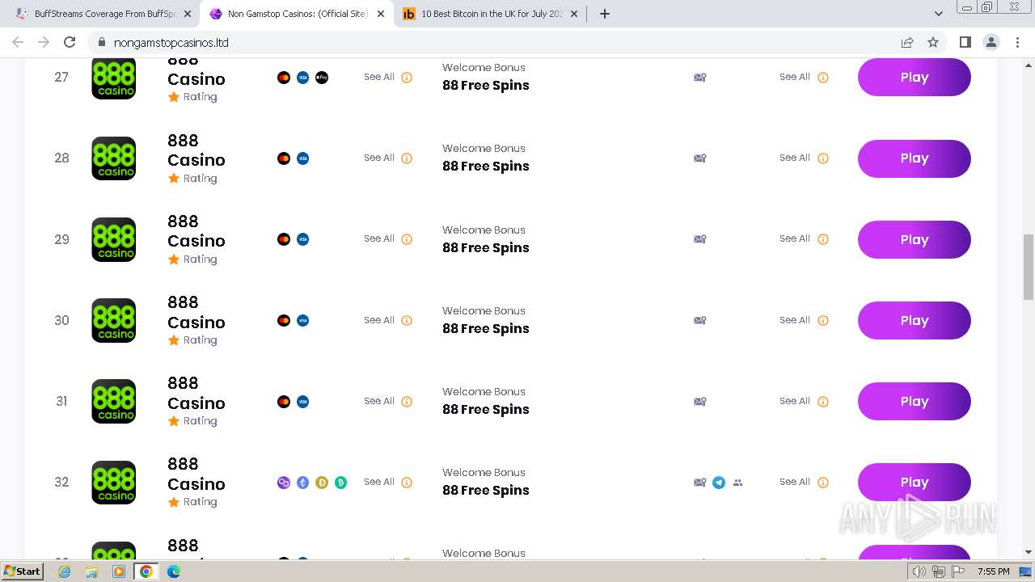Screen dimensions: 1035x582
Task: Click the email support icon in row 32
Action: tap(700, 483)
